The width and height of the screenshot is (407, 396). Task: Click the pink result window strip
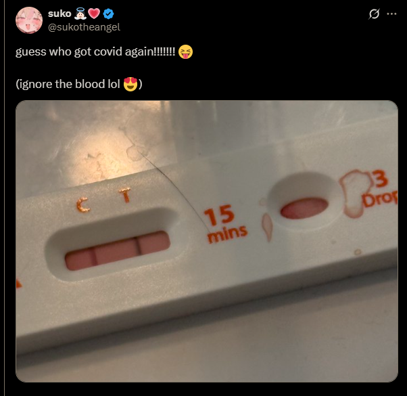point(118,250)
